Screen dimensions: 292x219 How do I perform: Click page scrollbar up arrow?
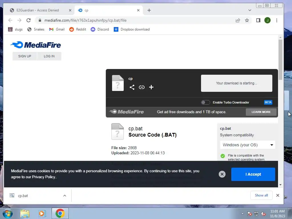click(281, 38)
